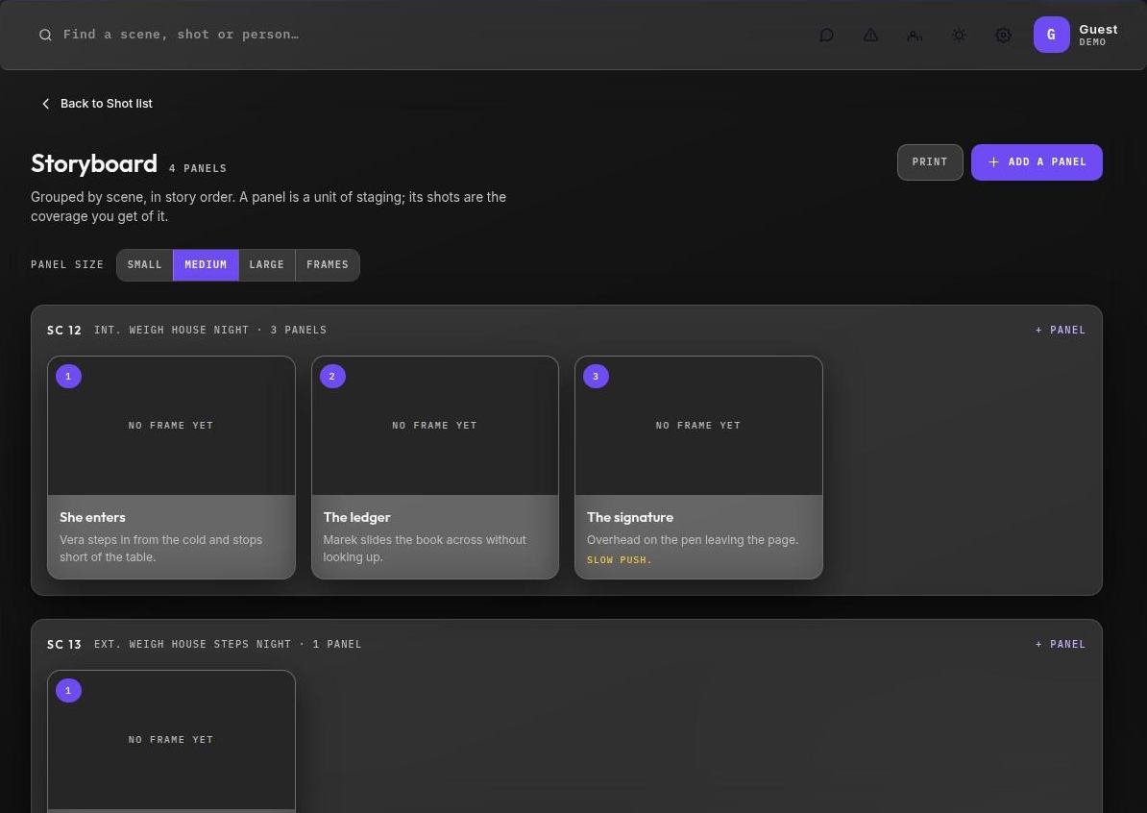Switch panel size to Frames

[x=327, y=265]
